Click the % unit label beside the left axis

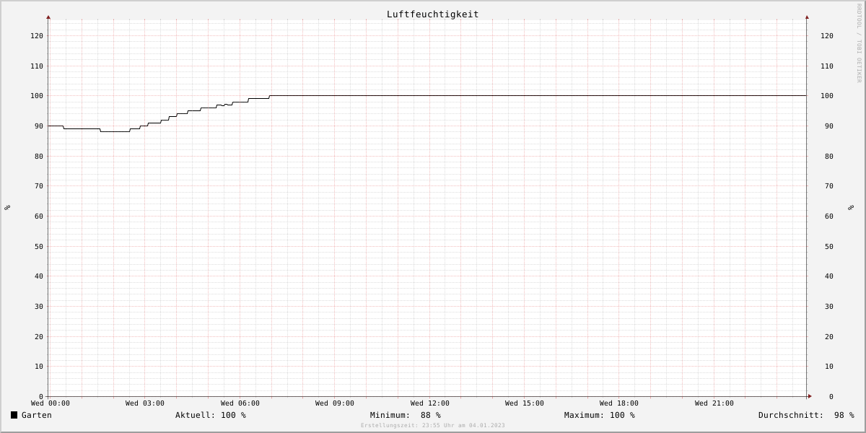coord(7,208)
